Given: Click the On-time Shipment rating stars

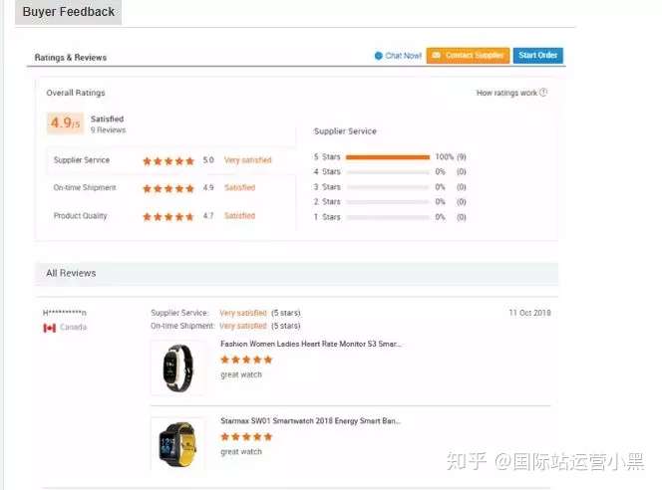Looking at the screenshot, I should click(x=168, y=188).
